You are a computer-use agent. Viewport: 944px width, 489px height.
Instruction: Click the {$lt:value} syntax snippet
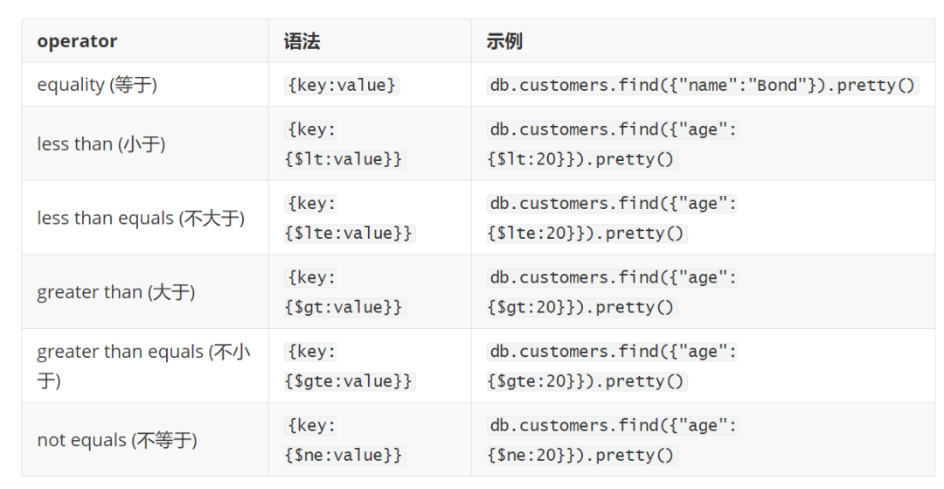[x=344, y=159]
